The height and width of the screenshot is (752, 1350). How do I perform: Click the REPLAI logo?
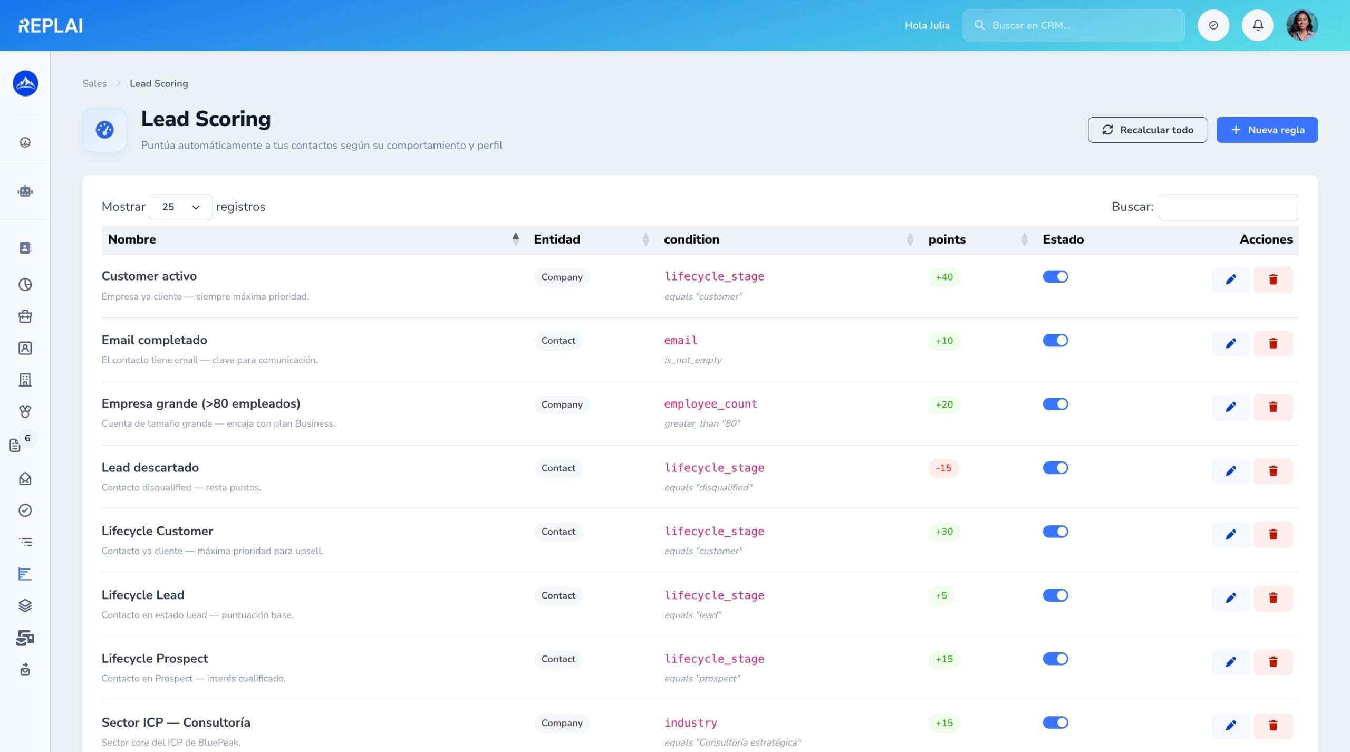coord(51,25)
